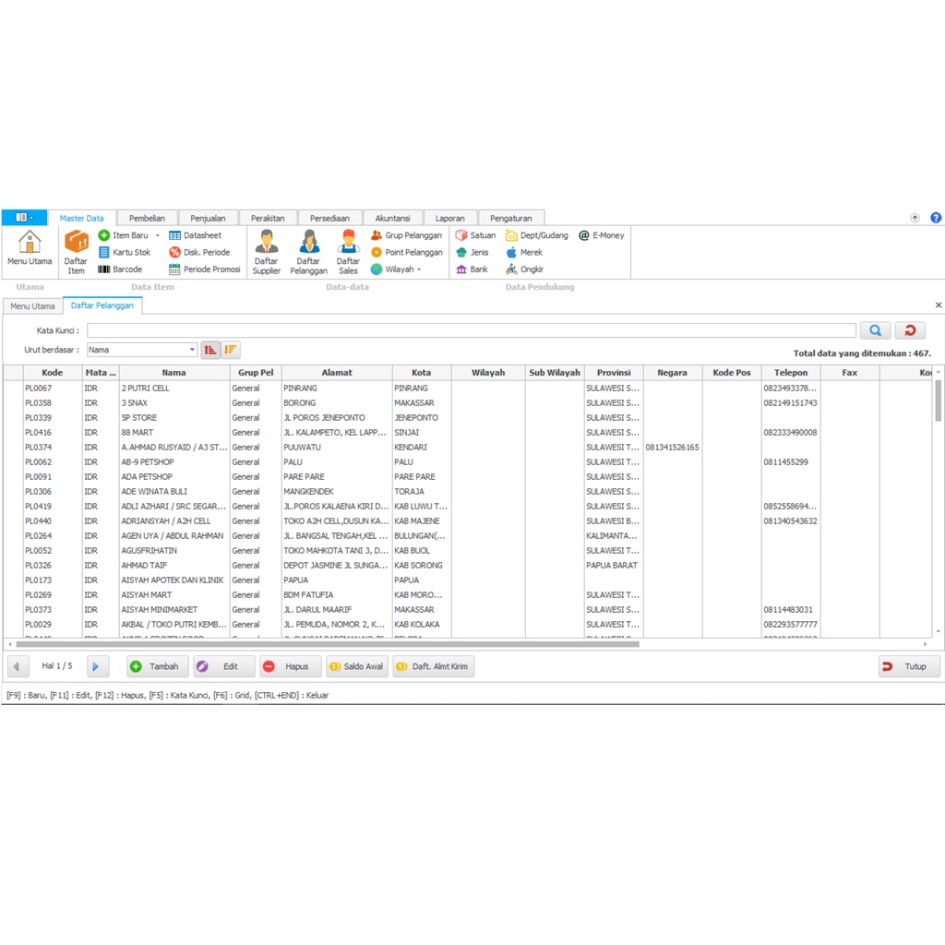
Task: Toggle ascending sort order button
Action: pyautogui.click(x=210, y=350)
